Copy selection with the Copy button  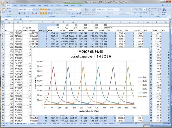pos(9,11)
